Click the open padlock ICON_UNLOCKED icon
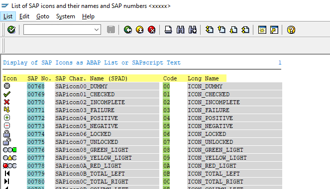This screenshot has height=189, width=330. coord(7,141)
